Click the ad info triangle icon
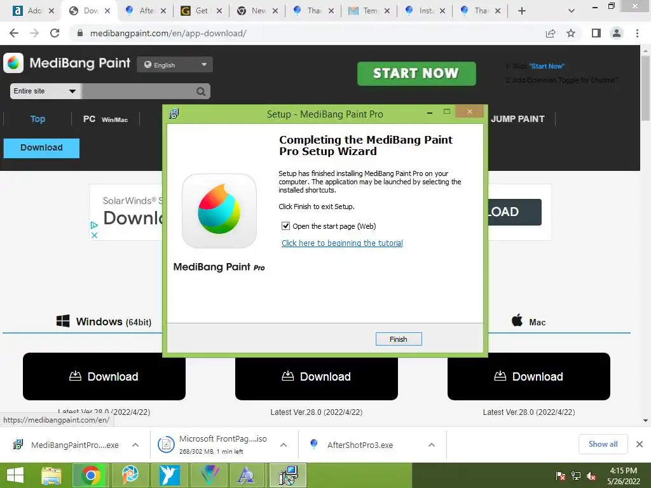 (x=94, y=225)
